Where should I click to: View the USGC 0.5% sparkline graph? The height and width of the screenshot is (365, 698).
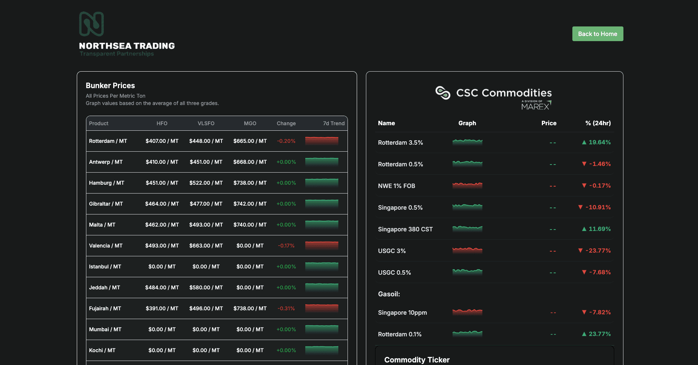click(467, 272)
